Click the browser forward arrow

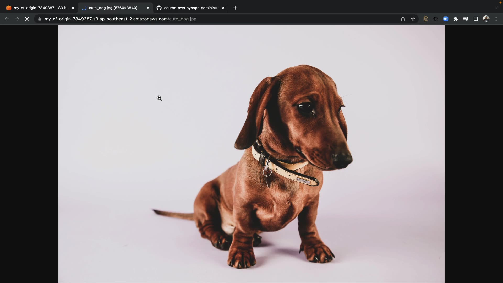pyautogui.click(x=17, y=19)
